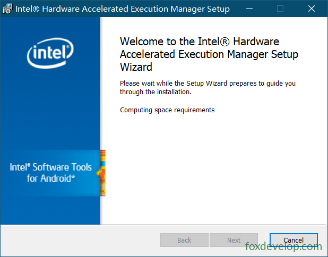Click the greyed-out maximize button
This screenshot has width=328, height=257.
pos(280,9)
